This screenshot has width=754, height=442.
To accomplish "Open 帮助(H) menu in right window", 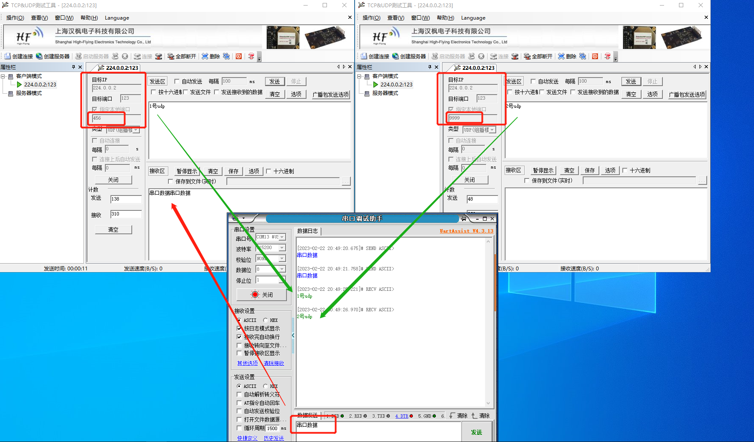I will click(x=445, y=18).
